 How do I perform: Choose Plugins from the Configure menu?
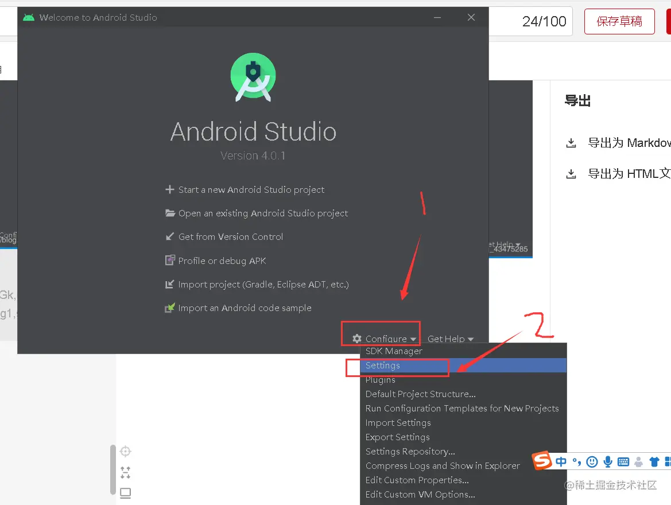pyautogui.click(x=463, y=379)
